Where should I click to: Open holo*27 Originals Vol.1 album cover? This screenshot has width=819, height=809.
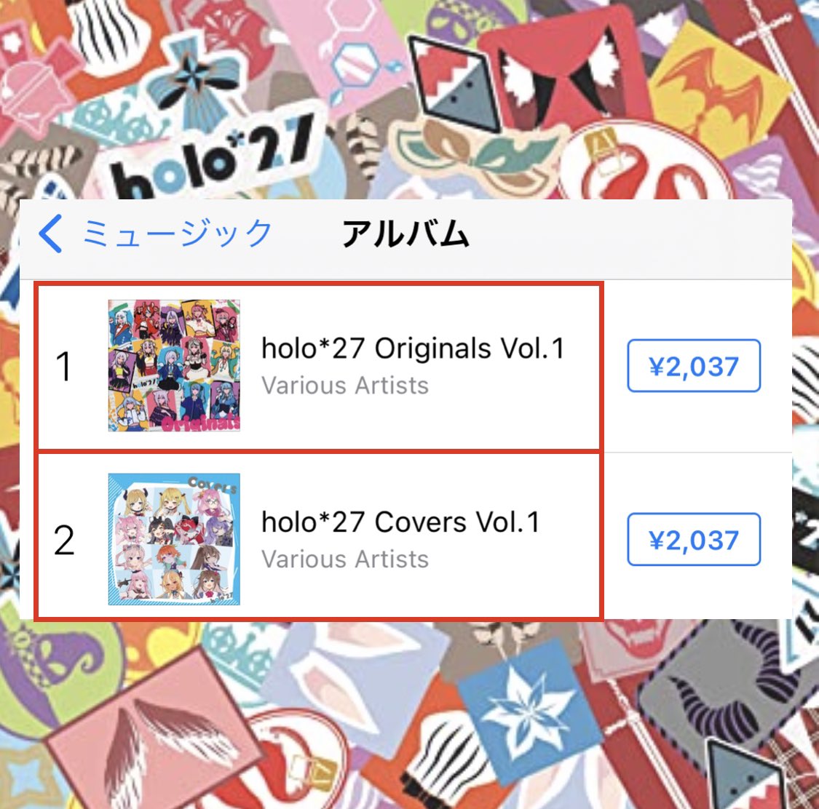pos(174,365)
